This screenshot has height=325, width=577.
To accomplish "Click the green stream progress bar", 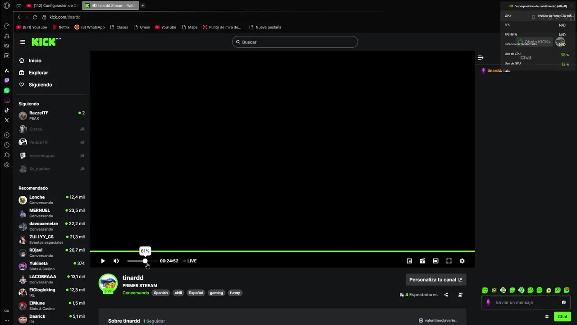I will [282, 251].
